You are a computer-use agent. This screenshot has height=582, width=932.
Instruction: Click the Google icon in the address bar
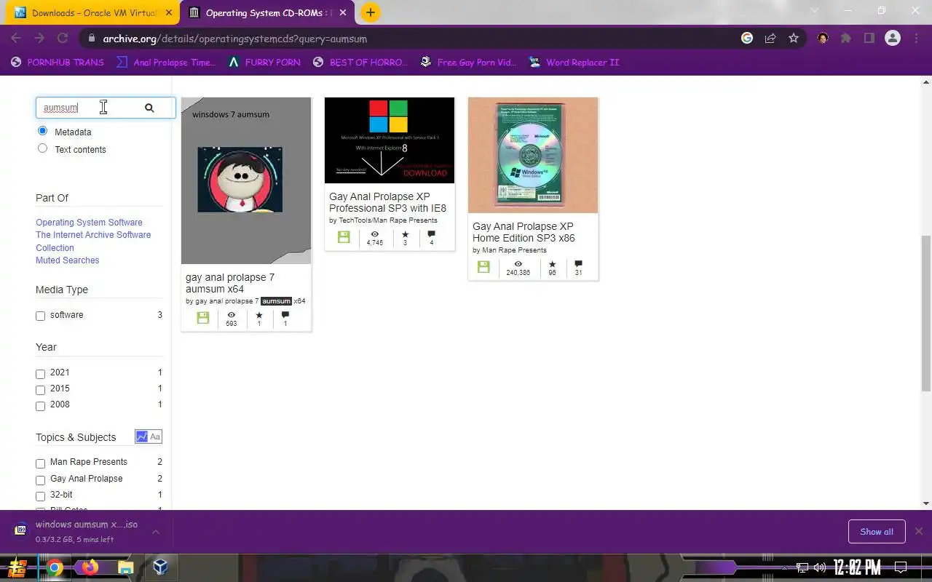click(747, 39)
